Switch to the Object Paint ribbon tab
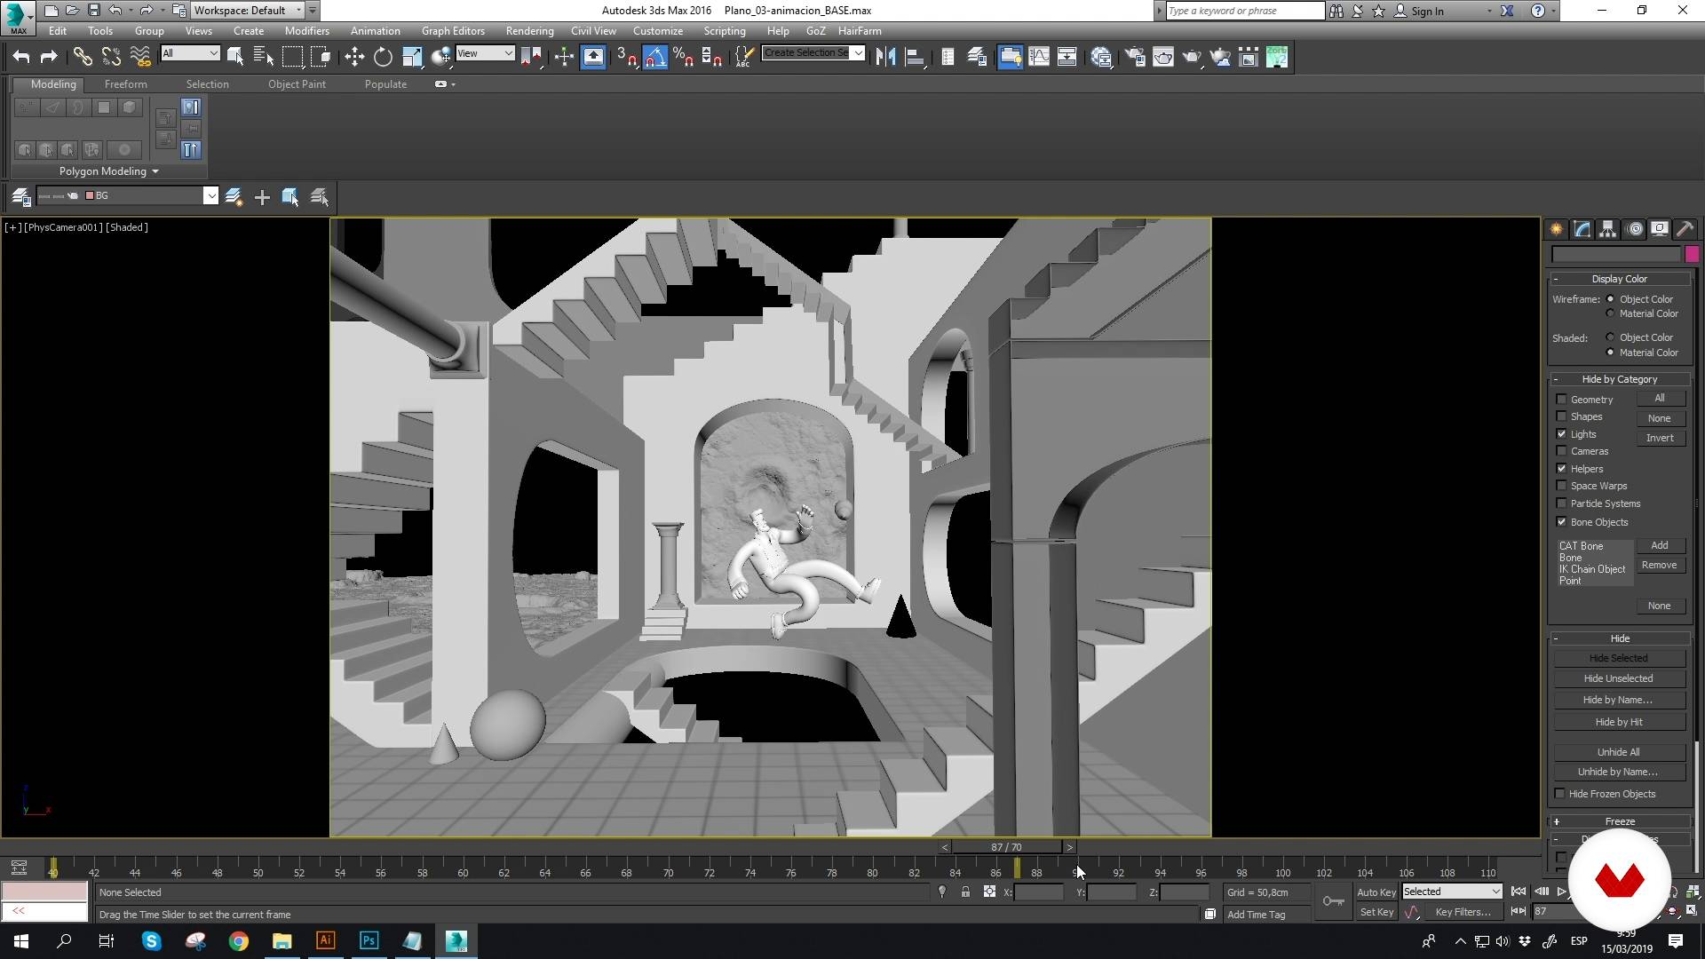Image resolution: width=1705 pixels, height=959 pixels. point(297,84)
